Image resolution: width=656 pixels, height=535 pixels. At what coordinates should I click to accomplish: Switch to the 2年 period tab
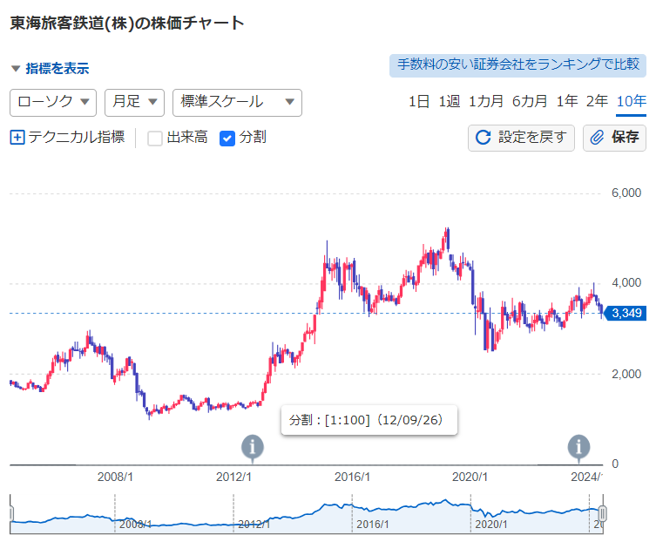[597, 101]
